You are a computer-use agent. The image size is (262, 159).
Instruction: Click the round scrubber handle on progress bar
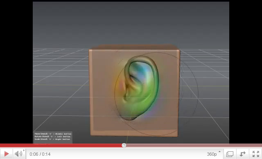pos(124,146)
